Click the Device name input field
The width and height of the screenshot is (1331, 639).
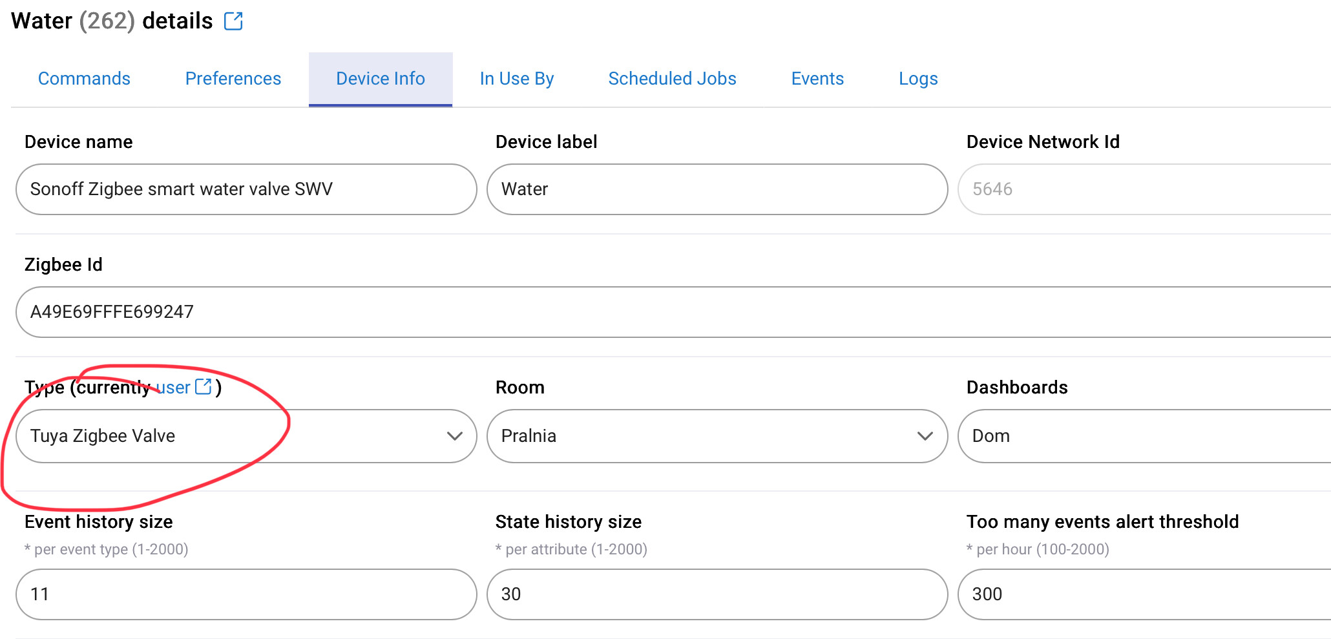[246, 189]
